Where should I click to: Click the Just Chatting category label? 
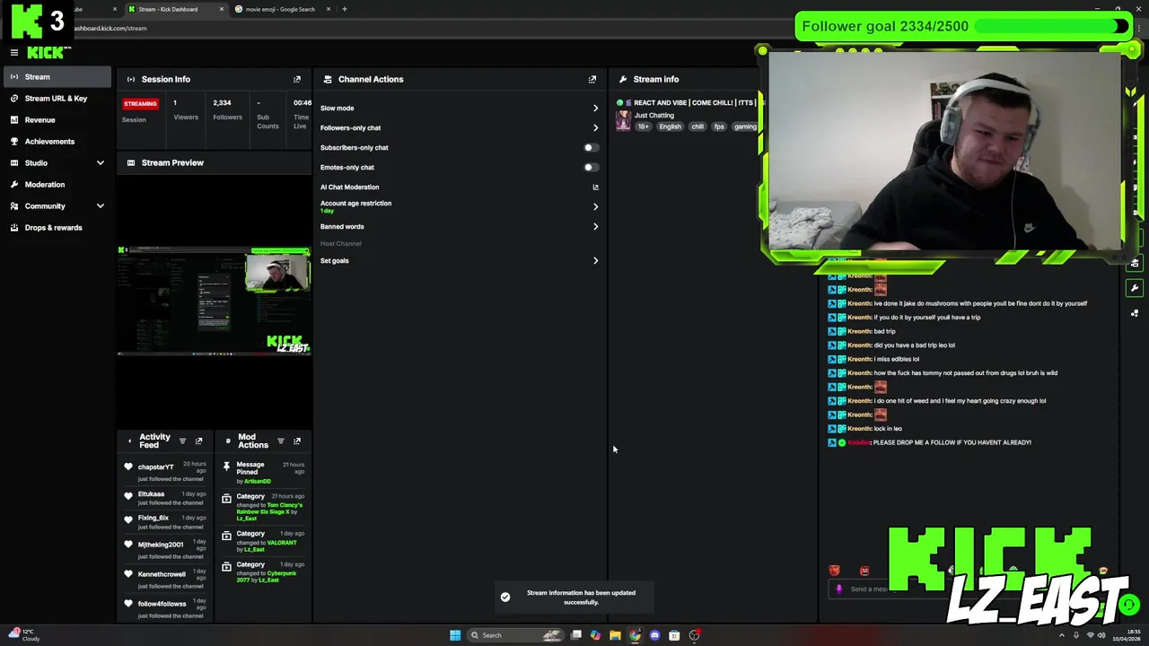[653, 115]
